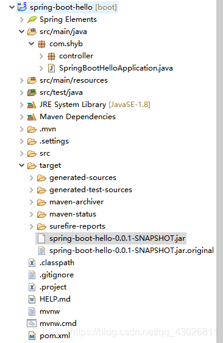Select spring-boot-hello-0.0.1-SNAPSHOT.jar.original file name
This screenshot has height=343, width=223.
click(x=132, y=251)
